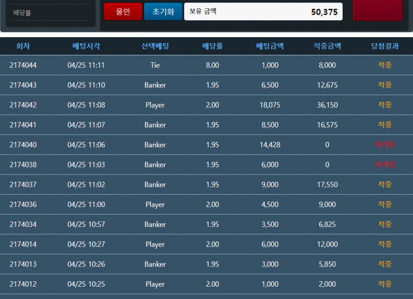This screenshot has height=299, width=413.
Task: Click the 17,550 winning amount cell
Action: [327, 184]
